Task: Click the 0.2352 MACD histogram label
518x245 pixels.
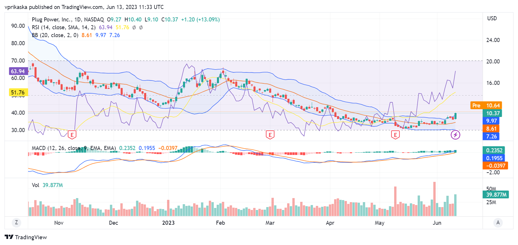Action: [x=494, y=150]
